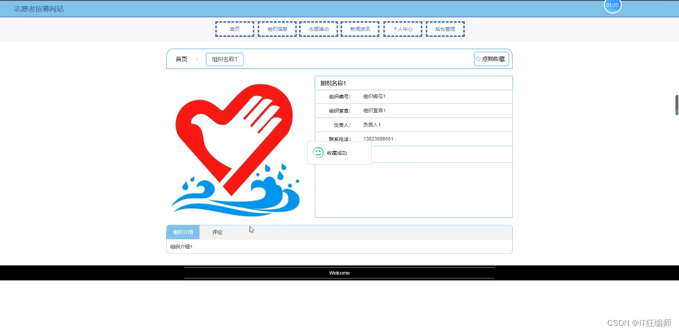Click the star icon in 点我收藏 button
This screenshot has width=679, height=332.
[x=478, y=59]
